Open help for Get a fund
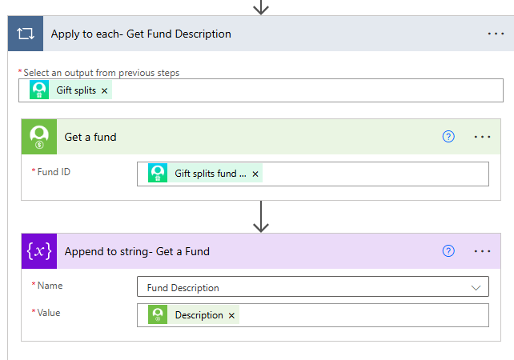514x360 pixels. tap(448, 137)
